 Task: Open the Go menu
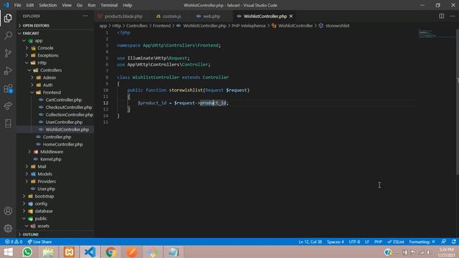point(80,5)
